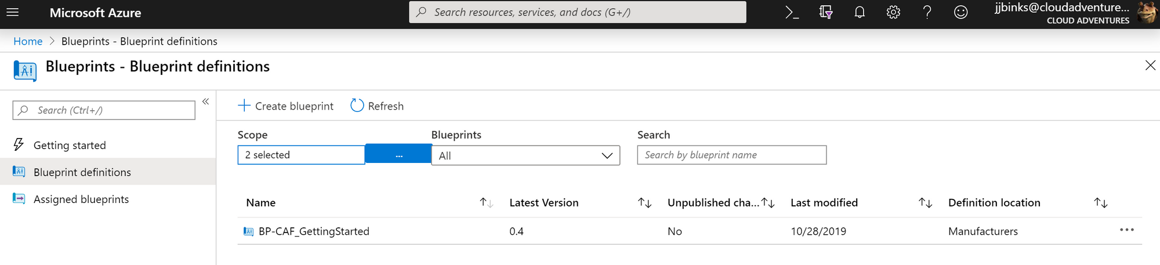This screenshot has height=265, width=1160.
Task: Collapse the left sidebar with double chevron
Action: tap(205, 101)
